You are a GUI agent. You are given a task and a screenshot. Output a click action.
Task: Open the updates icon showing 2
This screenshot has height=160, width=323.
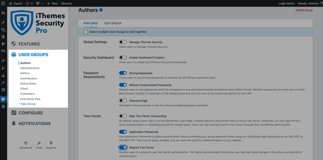[27, 3]
